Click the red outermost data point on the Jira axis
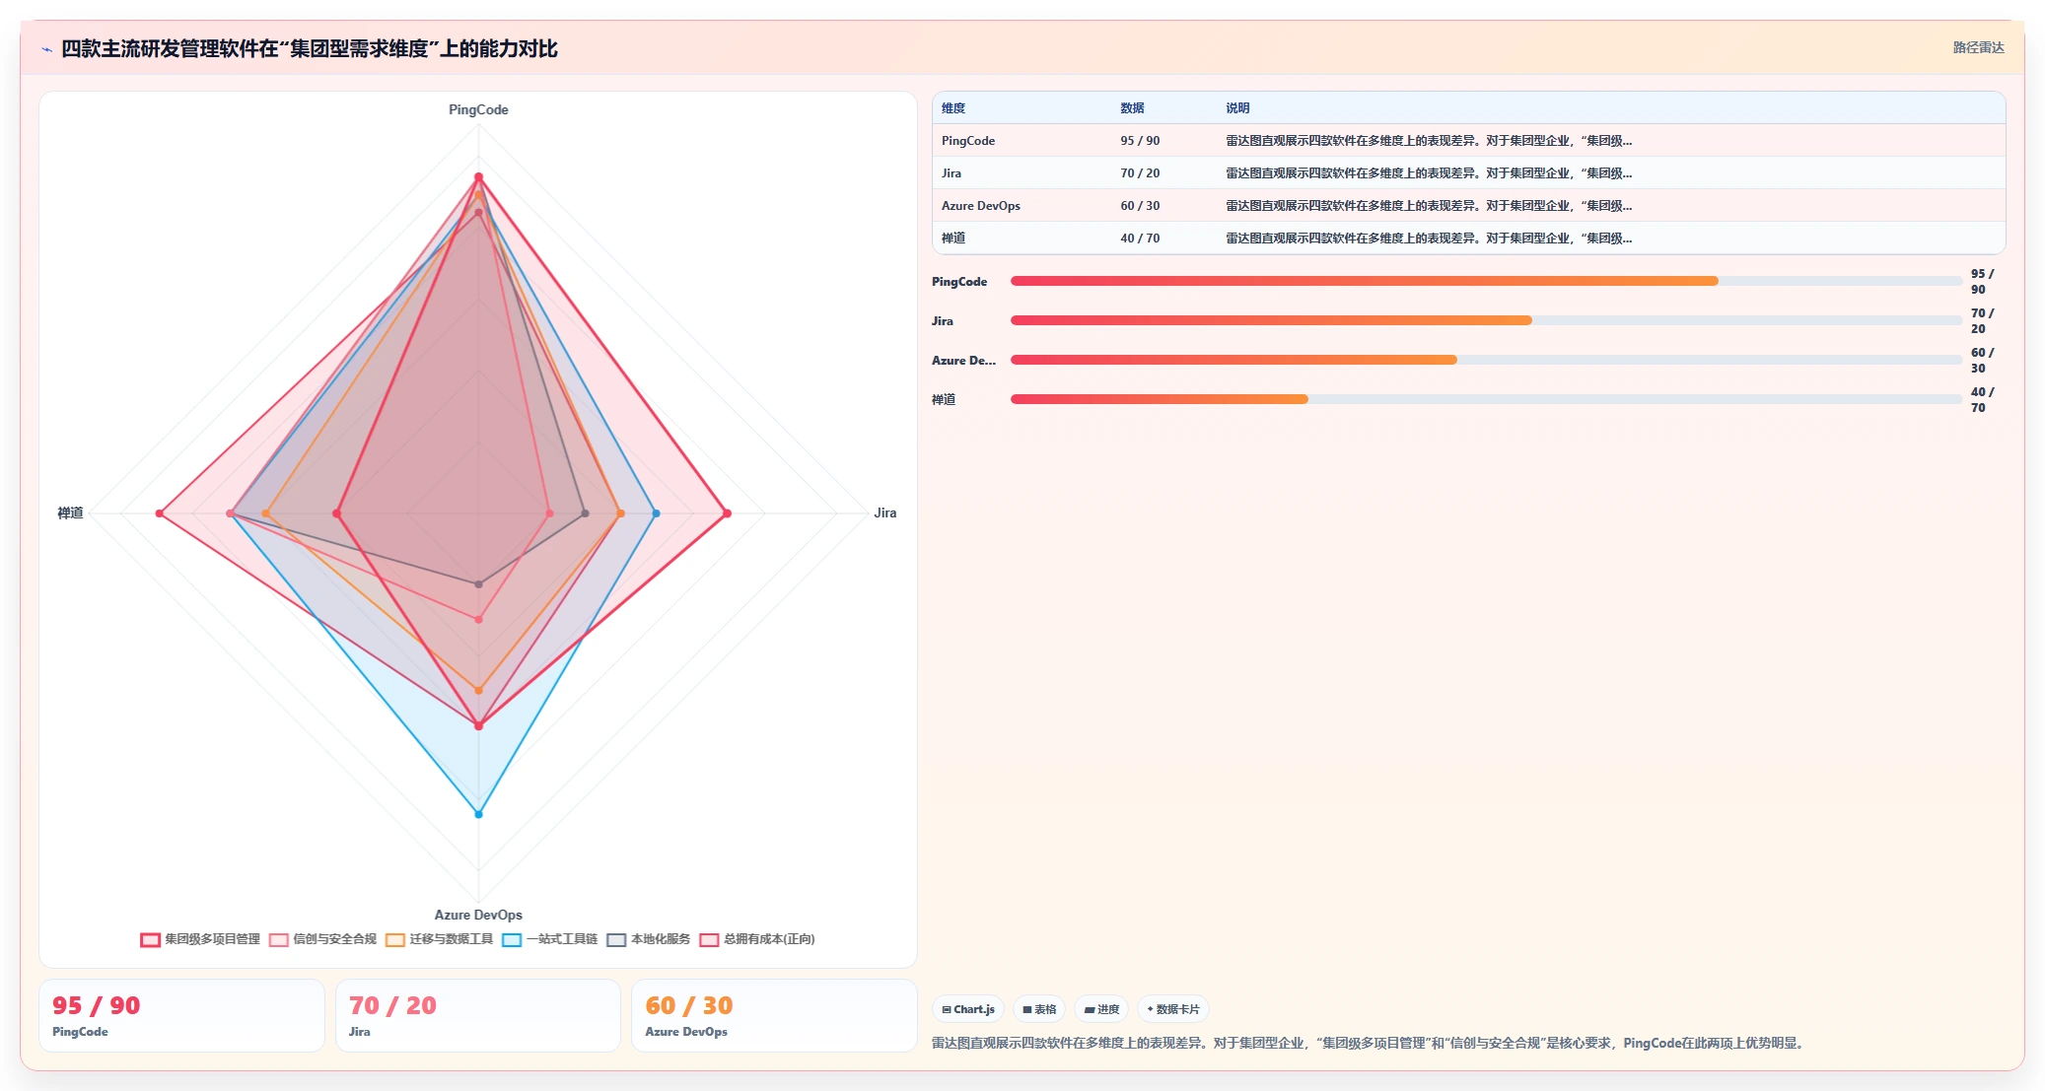The image size is (2045, 1091). pyautogui.click(x=728, y=513)
